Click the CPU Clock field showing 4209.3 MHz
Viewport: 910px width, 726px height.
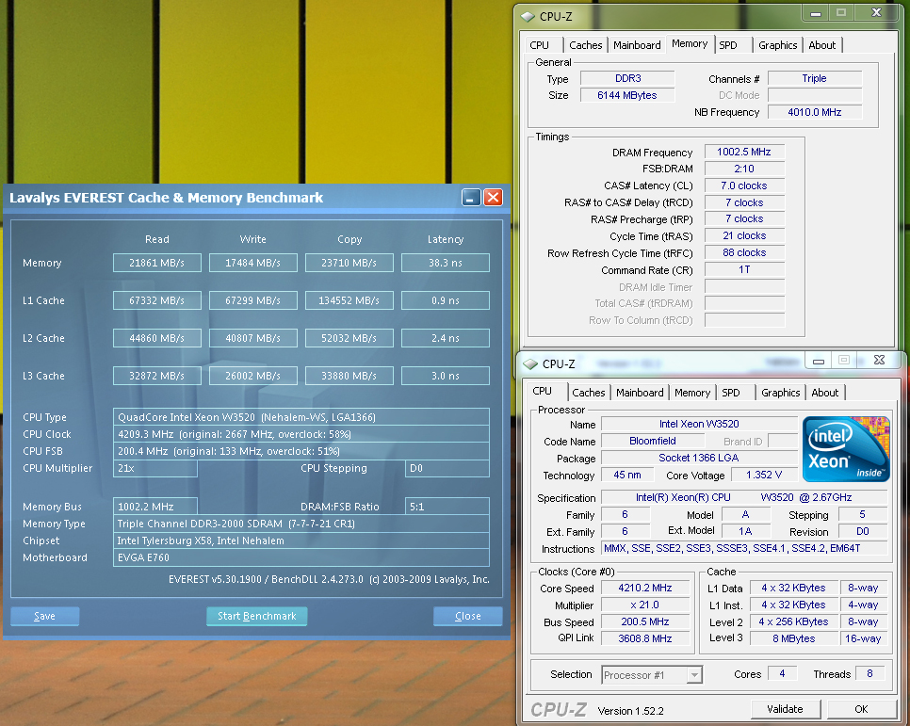click(301, 434)
